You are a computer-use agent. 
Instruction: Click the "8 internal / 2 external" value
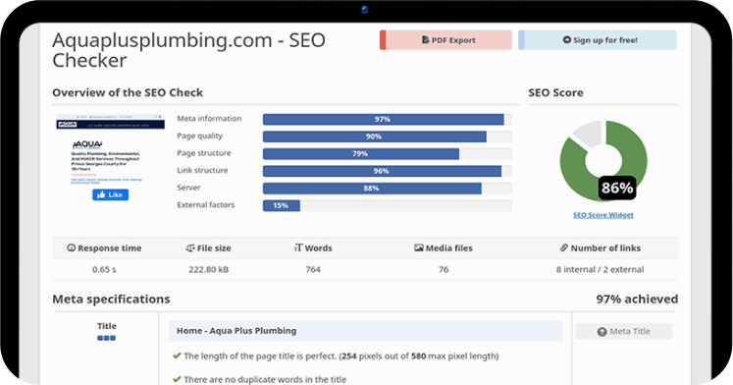(x=600, y=269)
